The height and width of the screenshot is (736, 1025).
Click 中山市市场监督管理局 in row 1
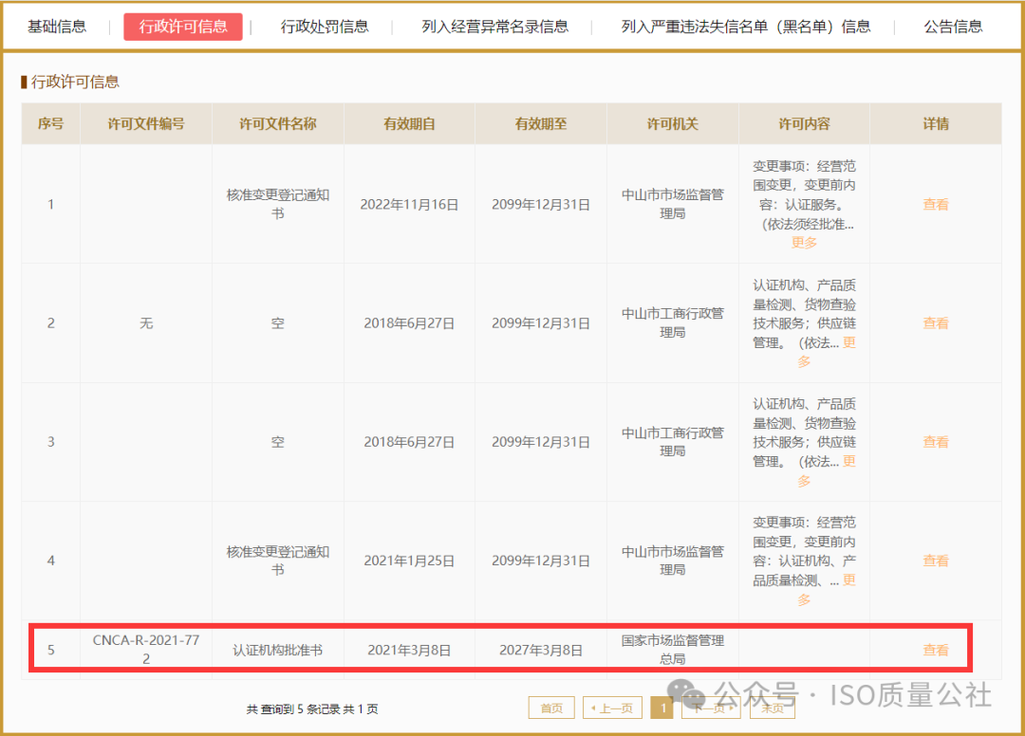click(x=673, y=205)
